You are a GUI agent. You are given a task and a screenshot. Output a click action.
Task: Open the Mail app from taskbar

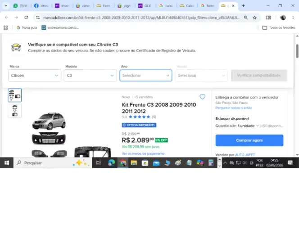[x=156, y=163]
